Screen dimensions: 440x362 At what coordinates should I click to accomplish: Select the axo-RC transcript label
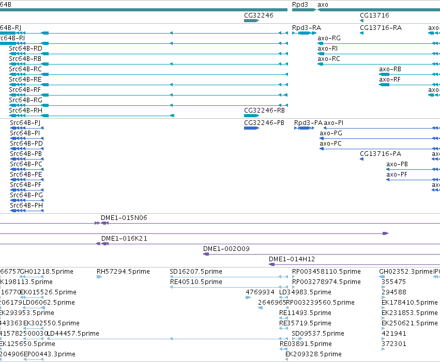coord(329,59)
